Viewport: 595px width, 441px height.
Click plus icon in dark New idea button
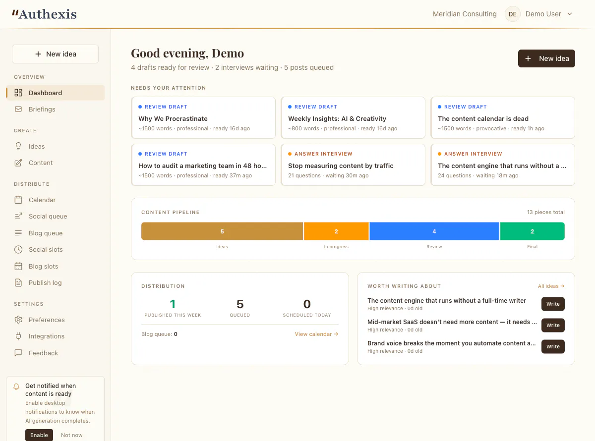[528, 58]
